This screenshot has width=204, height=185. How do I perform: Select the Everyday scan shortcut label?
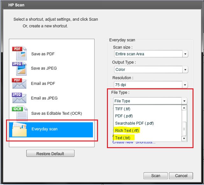(x=45, y=129)
